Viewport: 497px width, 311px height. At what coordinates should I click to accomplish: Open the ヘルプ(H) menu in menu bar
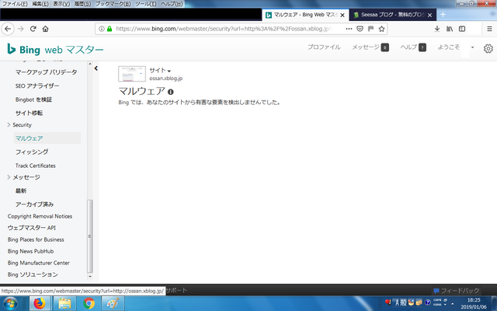[x=172, y=4]
